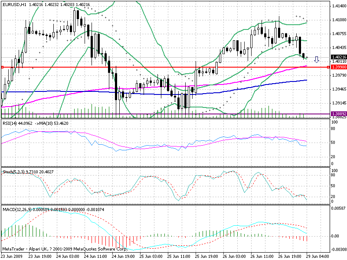Click the 23 Jun 19:00 time label
The height and width of the screenshot is (260, 347).
pyautogui.click(x=40, y=257)
